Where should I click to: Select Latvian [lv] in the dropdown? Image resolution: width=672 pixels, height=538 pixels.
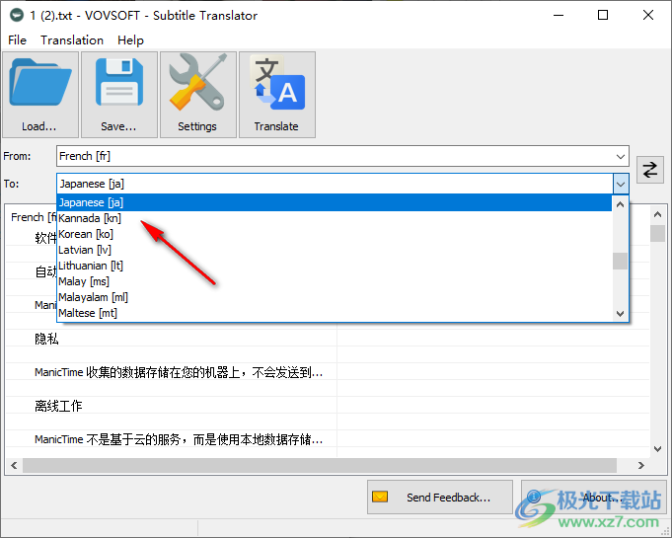[335, 250]
